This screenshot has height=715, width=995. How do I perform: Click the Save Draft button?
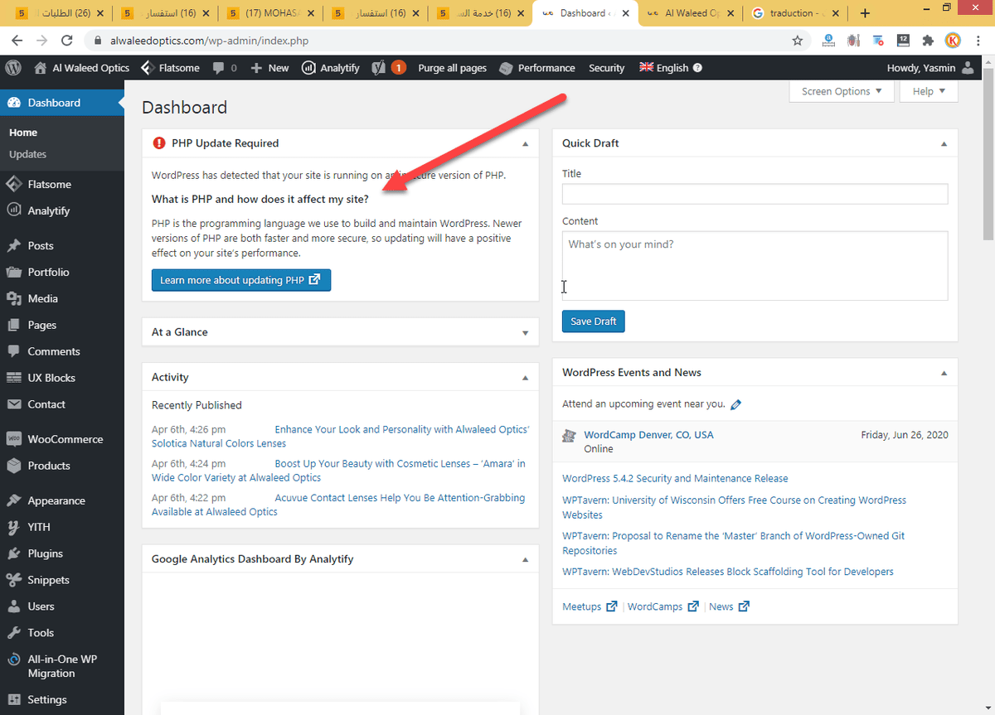coord(593,321)
